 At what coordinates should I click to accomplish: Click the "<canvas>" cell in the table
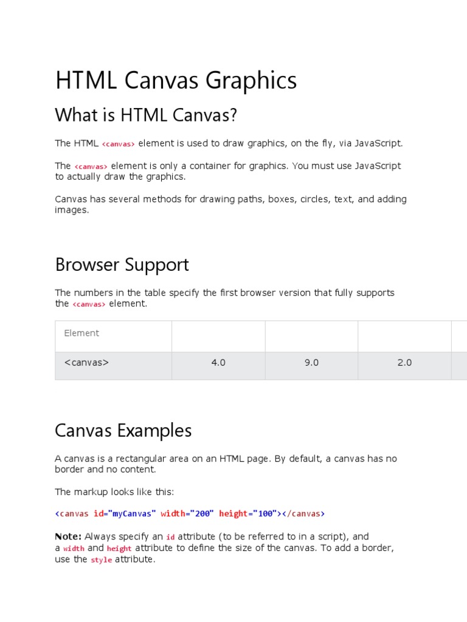pyautogui.click(x=86, y=363)
